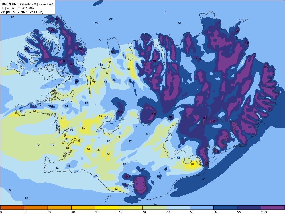Click the "38" humidity value on the map
Screen dimensions: 285x214
pyautogui.click(x=192, y=165)
